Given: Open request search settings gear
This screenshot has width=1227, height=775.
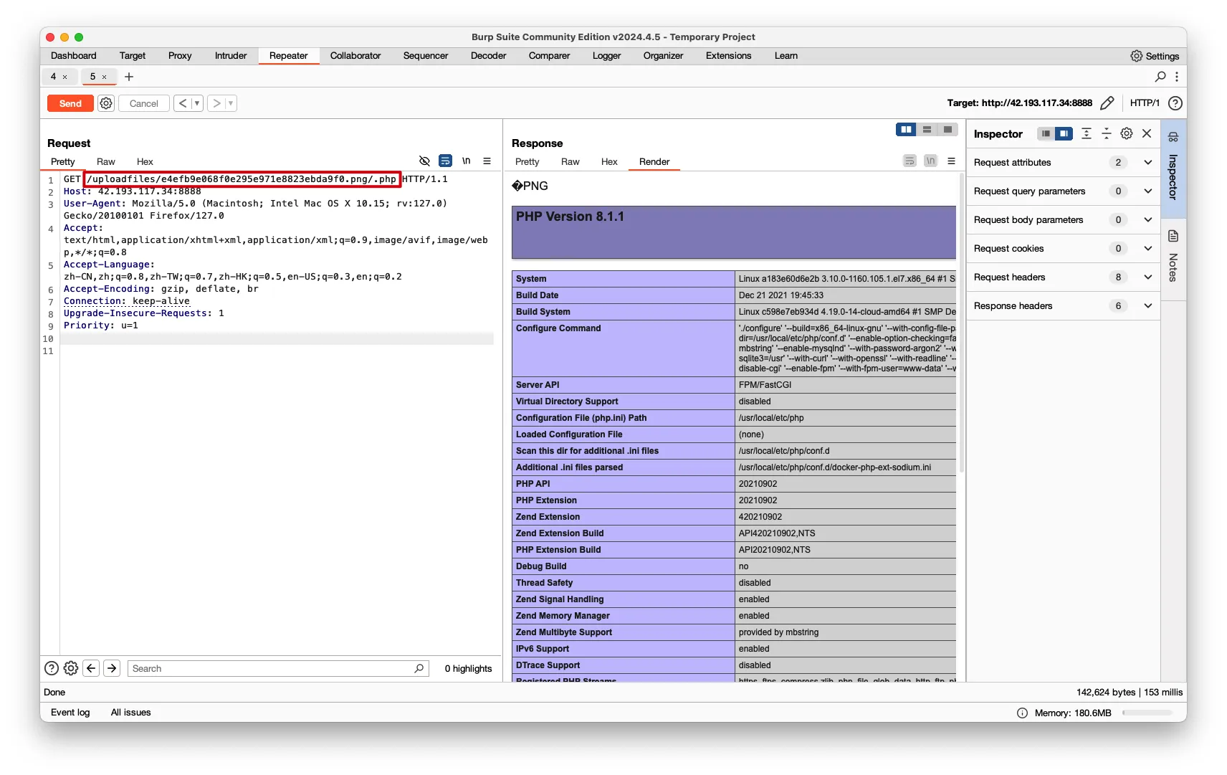Looking at the screenshot, I should (71, 668).
